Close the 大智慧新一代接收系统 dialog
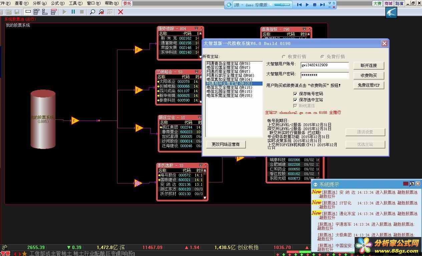Image resolution: width=422 pixels, height=256 pixels. (x=384, y=44)
